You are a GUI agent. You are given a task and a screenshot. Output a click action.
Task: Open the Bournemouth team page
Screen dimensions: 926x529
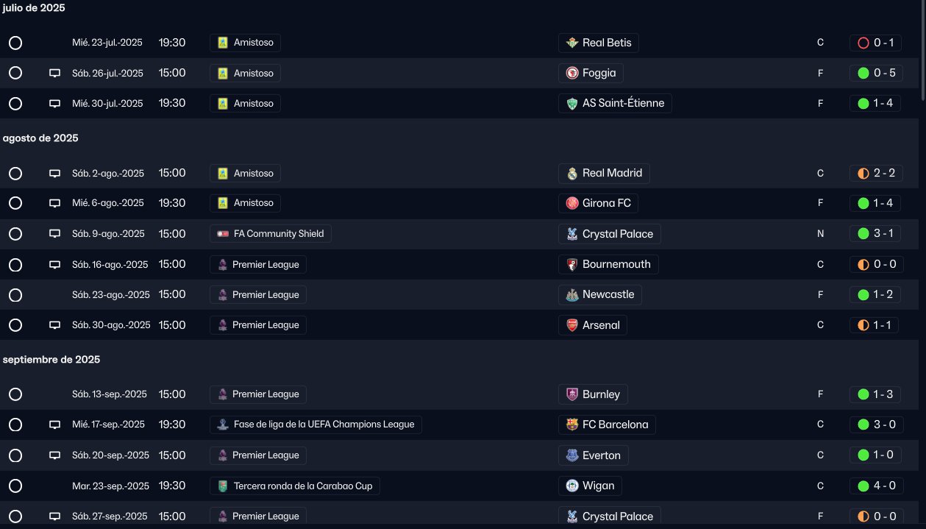coord(616,265)
